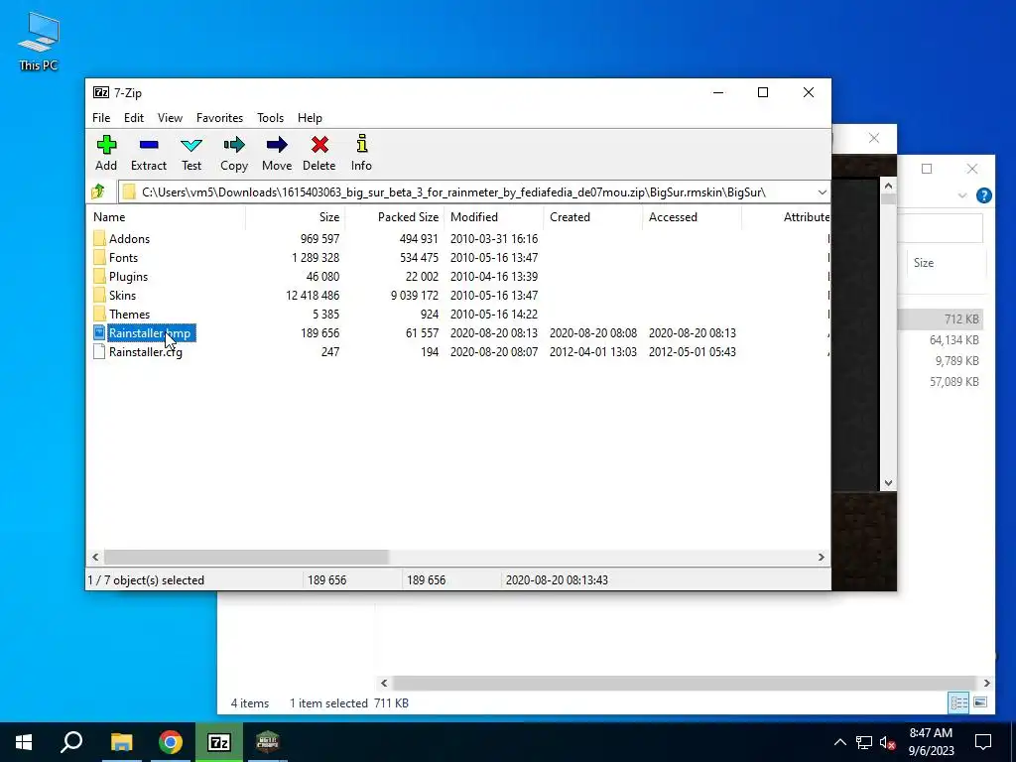Launch Chrome from the taskbar
This screenshot has height=762, width=1016.
pos(171,742)
